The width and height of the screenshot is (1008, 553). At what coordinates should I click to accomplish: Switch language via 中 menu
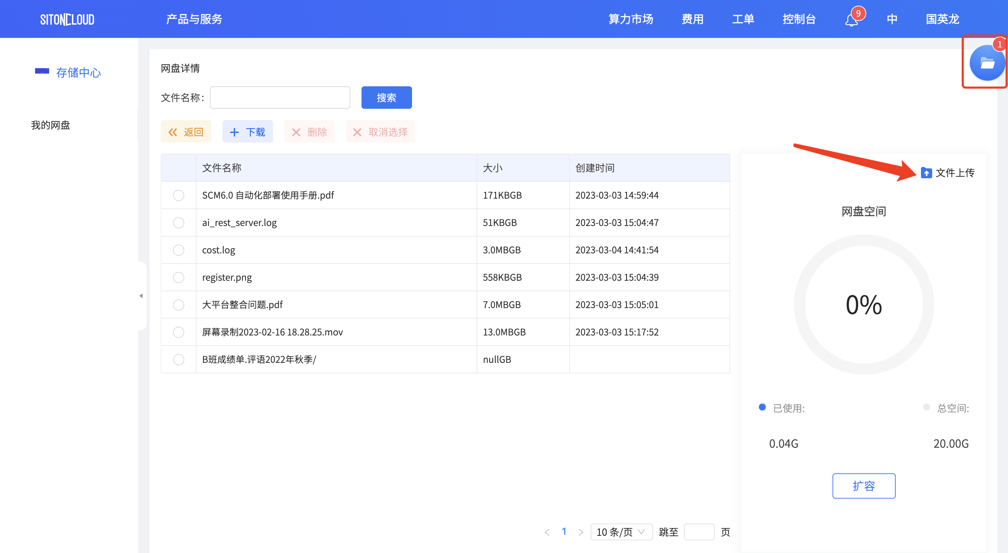(892, 19)
